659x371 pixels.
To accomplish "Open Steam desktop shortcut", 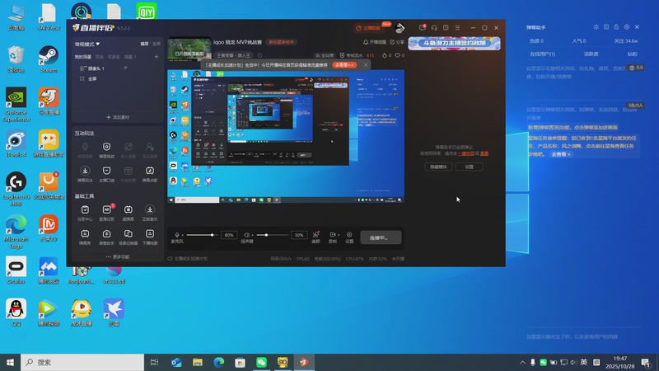I will (x=49, y=59).
